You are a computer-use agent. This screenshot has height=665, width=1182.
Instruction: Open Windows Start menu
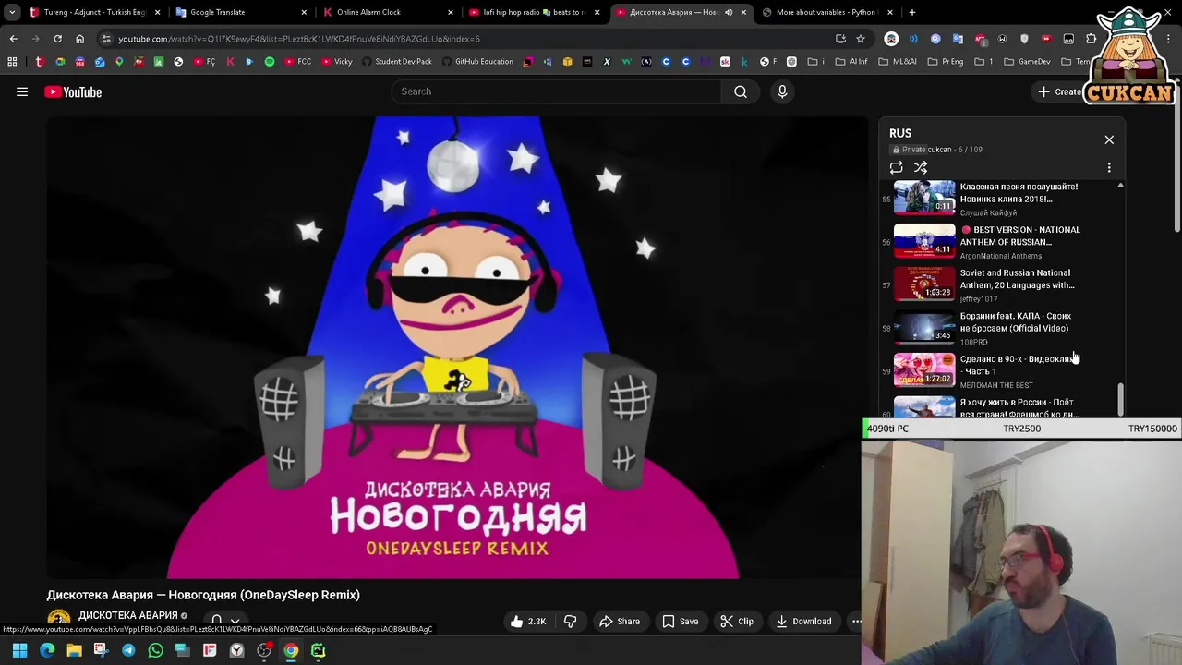(x=19, y=650)
